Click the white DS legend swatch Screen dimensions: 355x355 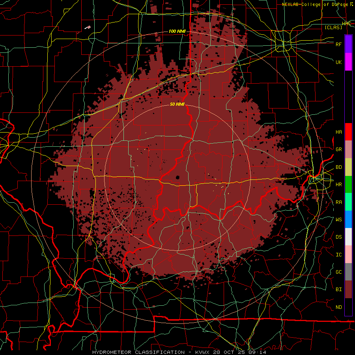click(x=348, y=237)
